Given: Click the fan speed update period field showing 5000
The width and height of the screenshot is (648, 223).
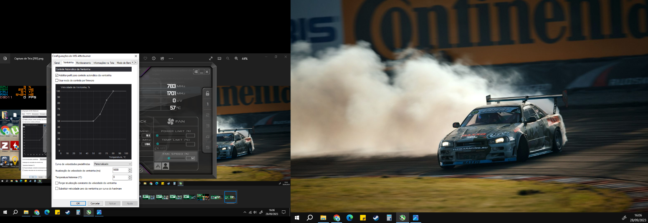Looking at the screenshot, I should [120, 170].
